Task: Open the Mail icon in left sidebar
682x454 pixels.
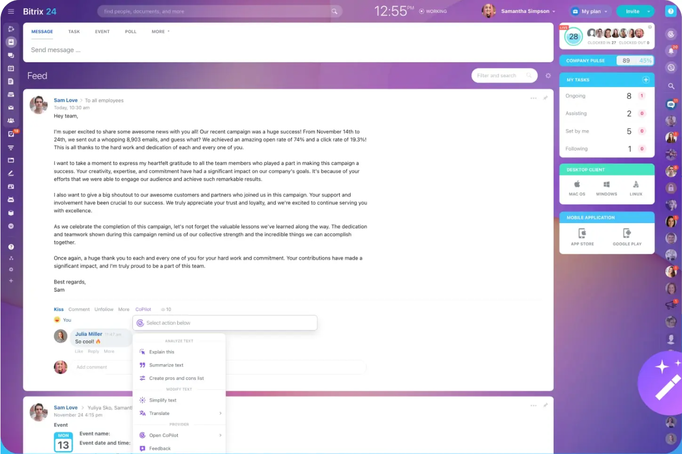Action: (x=11, y=108)
